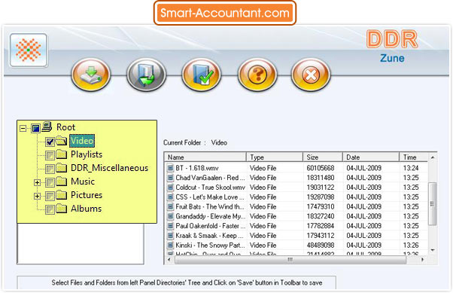Click the Exit X toolbar button

click(311, 75)
